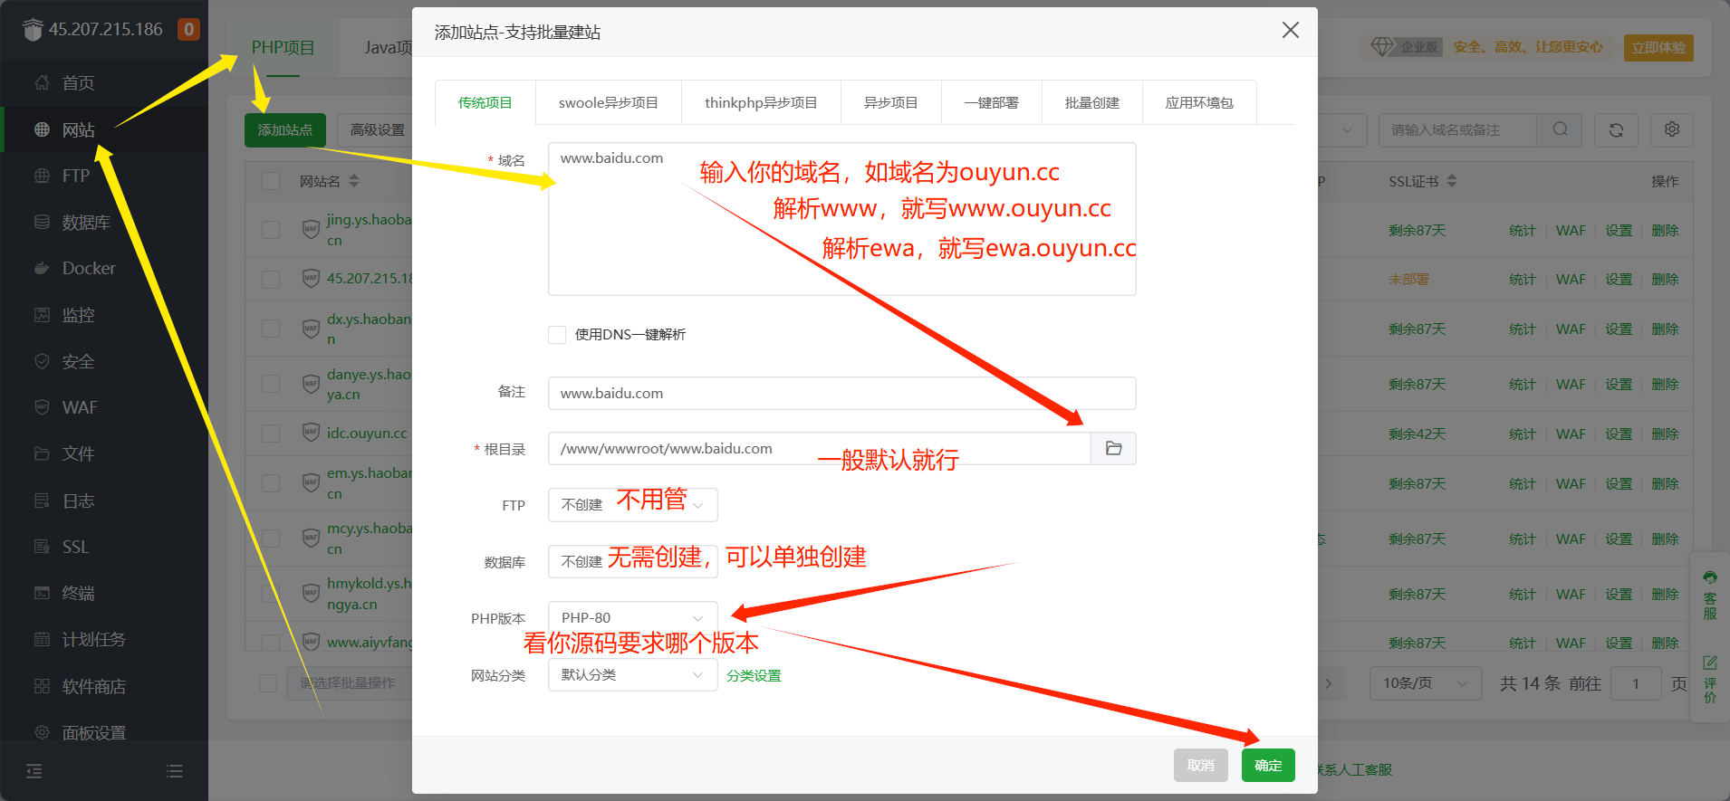The height and width of the screenshot is (801, 1730).
Task: Open the 文件 files section
Action: tap(78, 454)
